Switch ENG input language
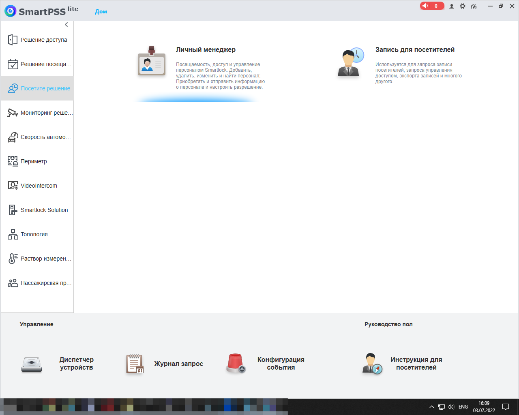The image size is (519, 415). [463, 407]
